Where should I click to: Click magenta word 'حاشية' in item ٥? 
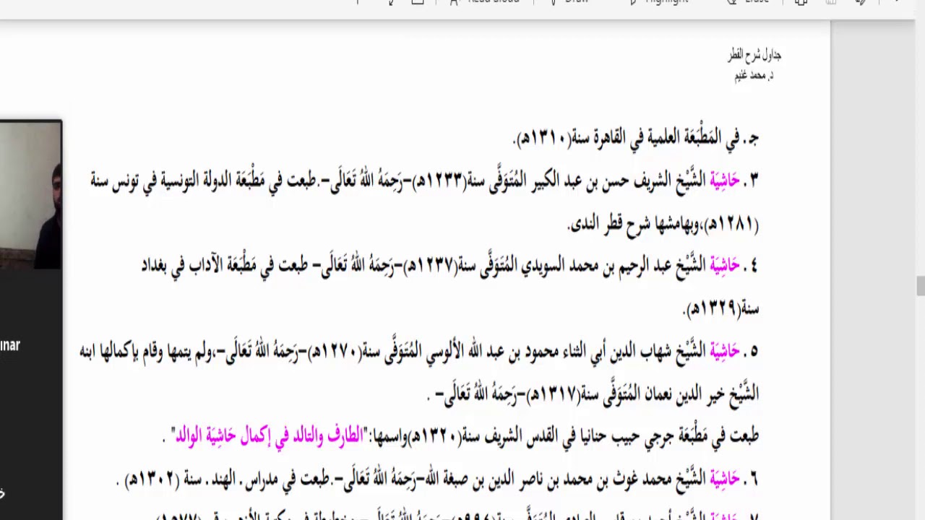[x=725, y=351]
